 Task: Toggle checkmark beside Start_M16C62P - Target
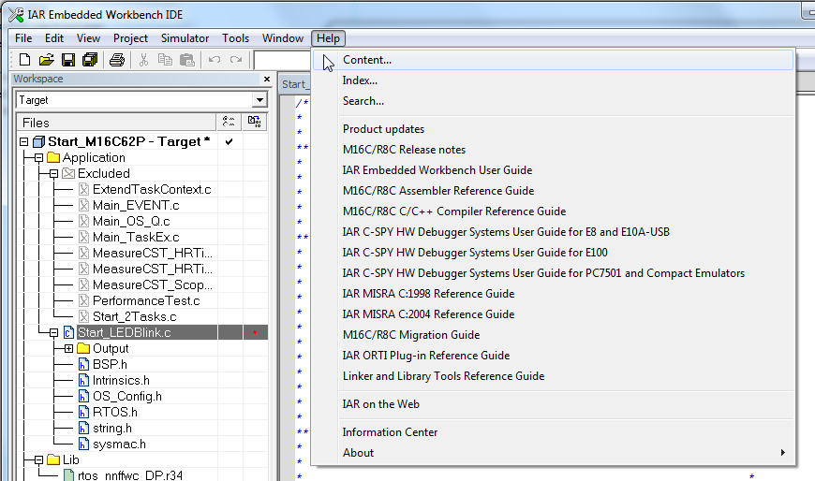pyautogui.click(x=230, y=142)
